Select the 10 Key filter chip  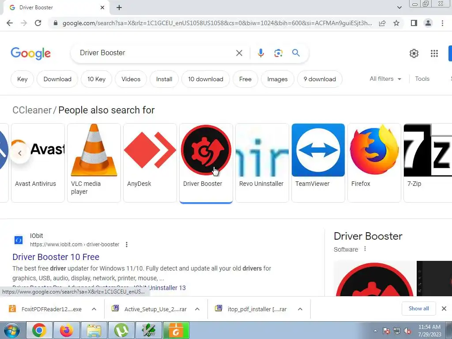pos(96,79)
